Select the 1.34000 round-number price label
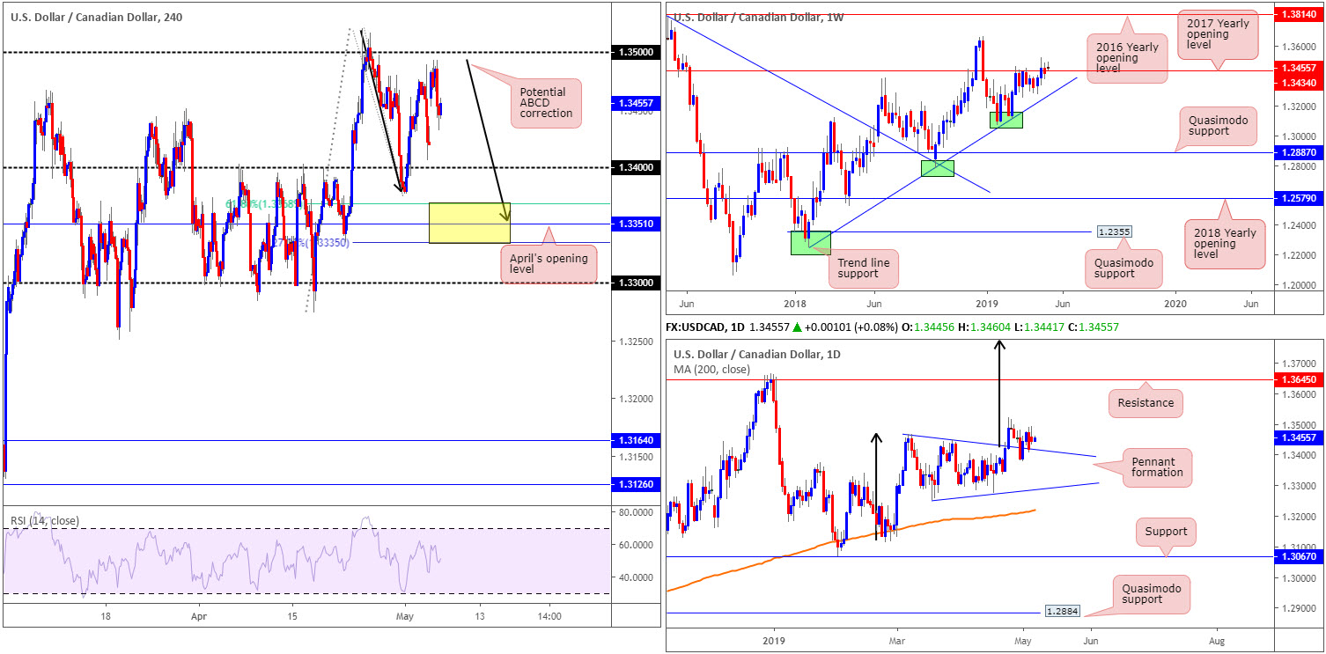 click(635, 167)
